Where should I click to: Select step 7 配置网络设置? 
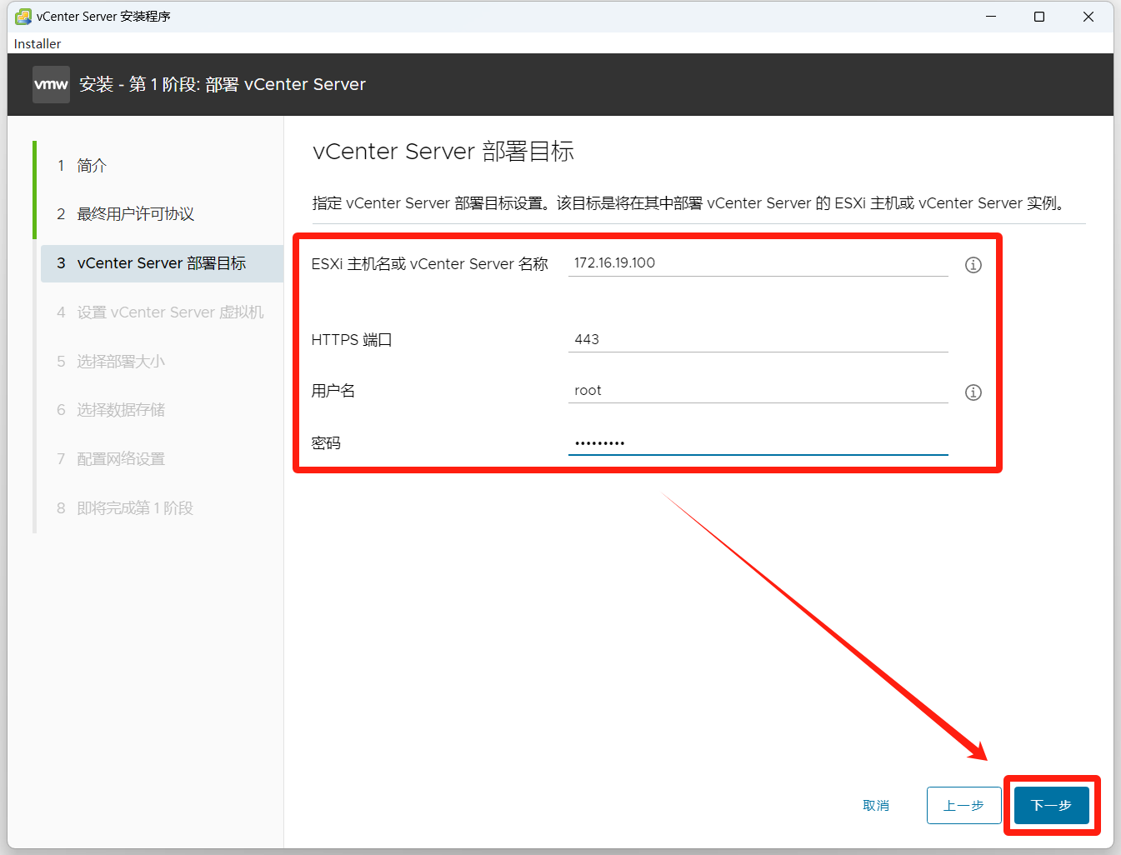point(121,459)
